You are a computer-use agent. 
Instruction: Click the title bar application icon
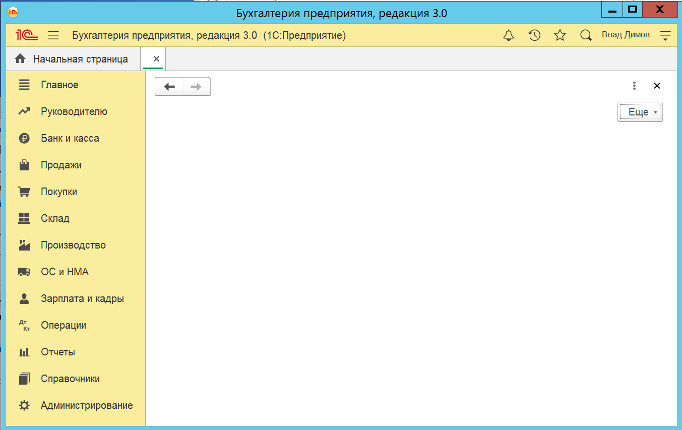point(13,12)
